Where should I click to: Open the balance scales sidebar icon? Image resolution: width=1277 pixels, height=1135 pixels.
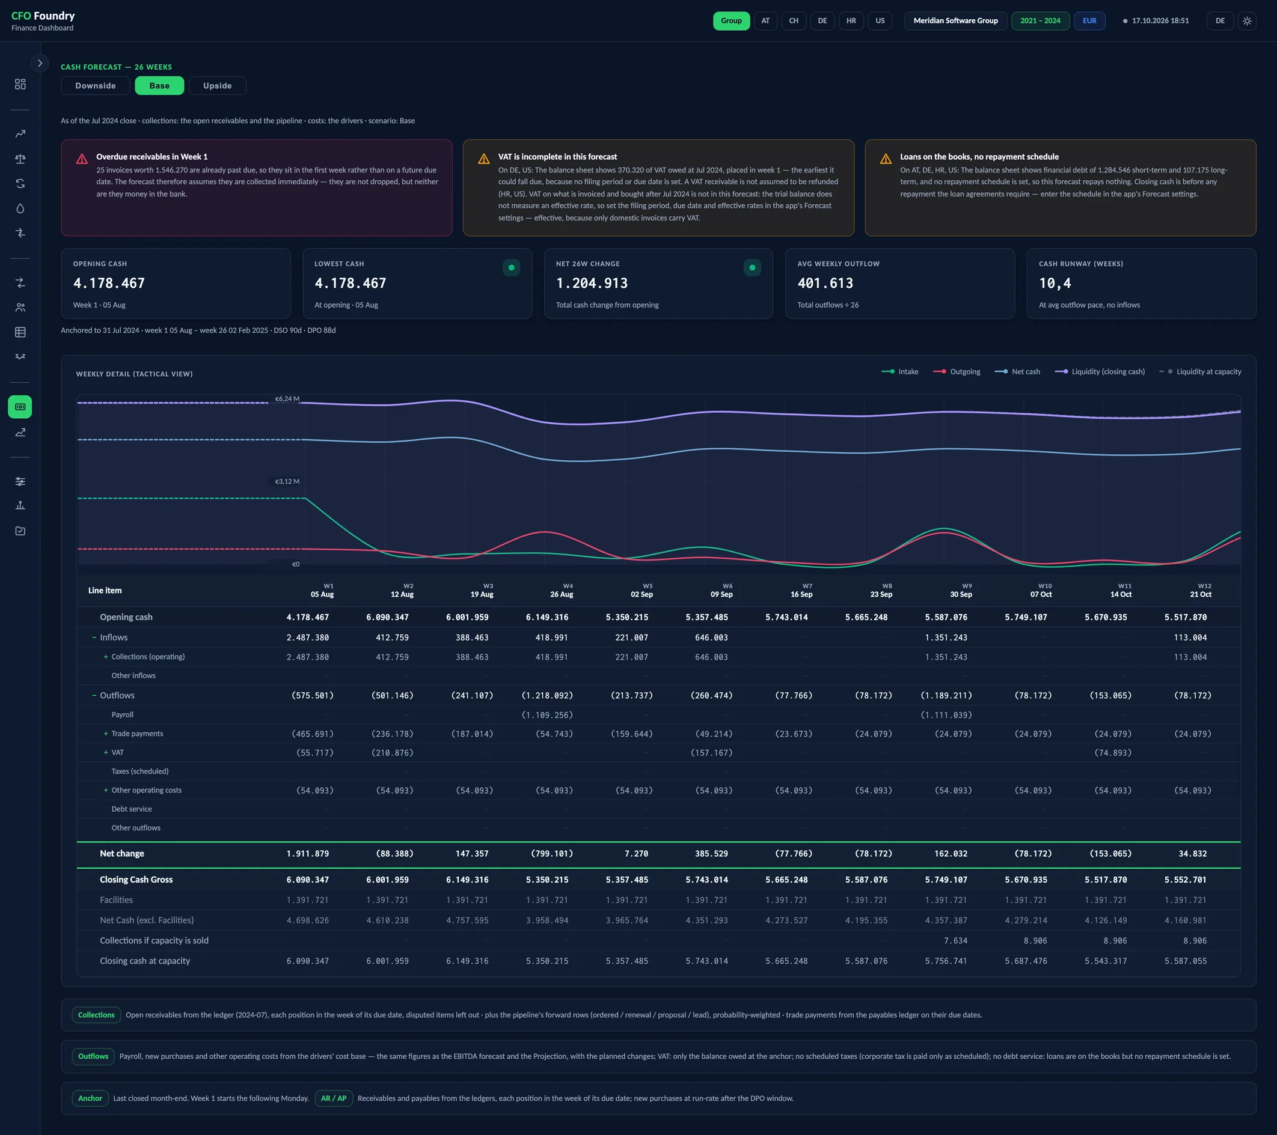point(20,159)
